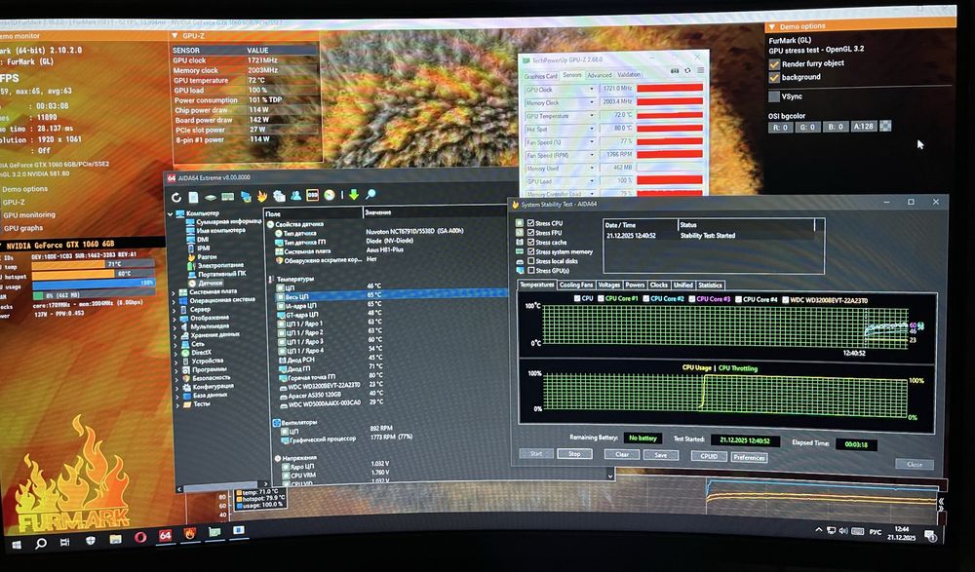Open the GPU Temperature sensor dropdown in GPU-Z

coord(592,116)
